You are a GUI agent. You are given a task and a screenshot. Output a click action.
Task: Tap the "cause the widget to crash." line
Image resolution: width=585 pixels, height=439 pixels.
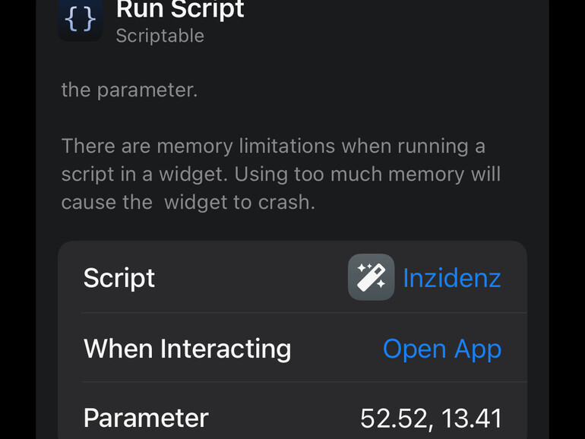(x=188, y=203)
